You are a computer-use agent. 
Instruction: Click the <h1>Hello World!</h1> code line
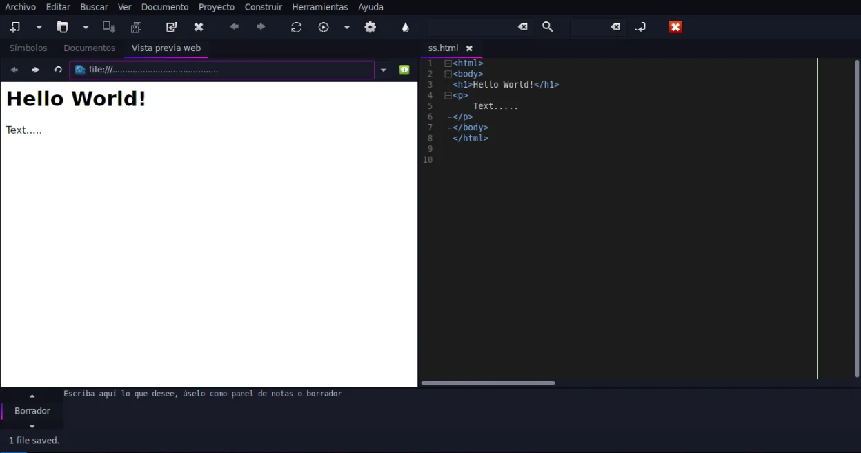[x=506, y=85]
